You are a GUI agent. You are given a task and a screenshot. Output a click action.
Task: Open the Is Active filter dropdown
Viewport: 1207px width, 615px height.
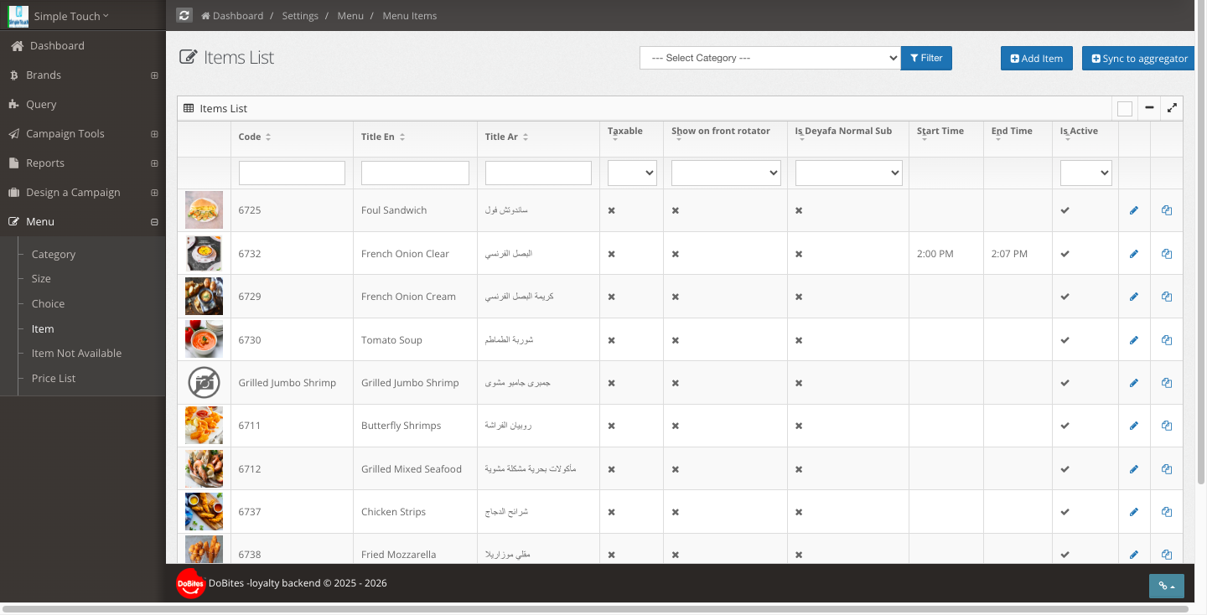(1085, 173)
